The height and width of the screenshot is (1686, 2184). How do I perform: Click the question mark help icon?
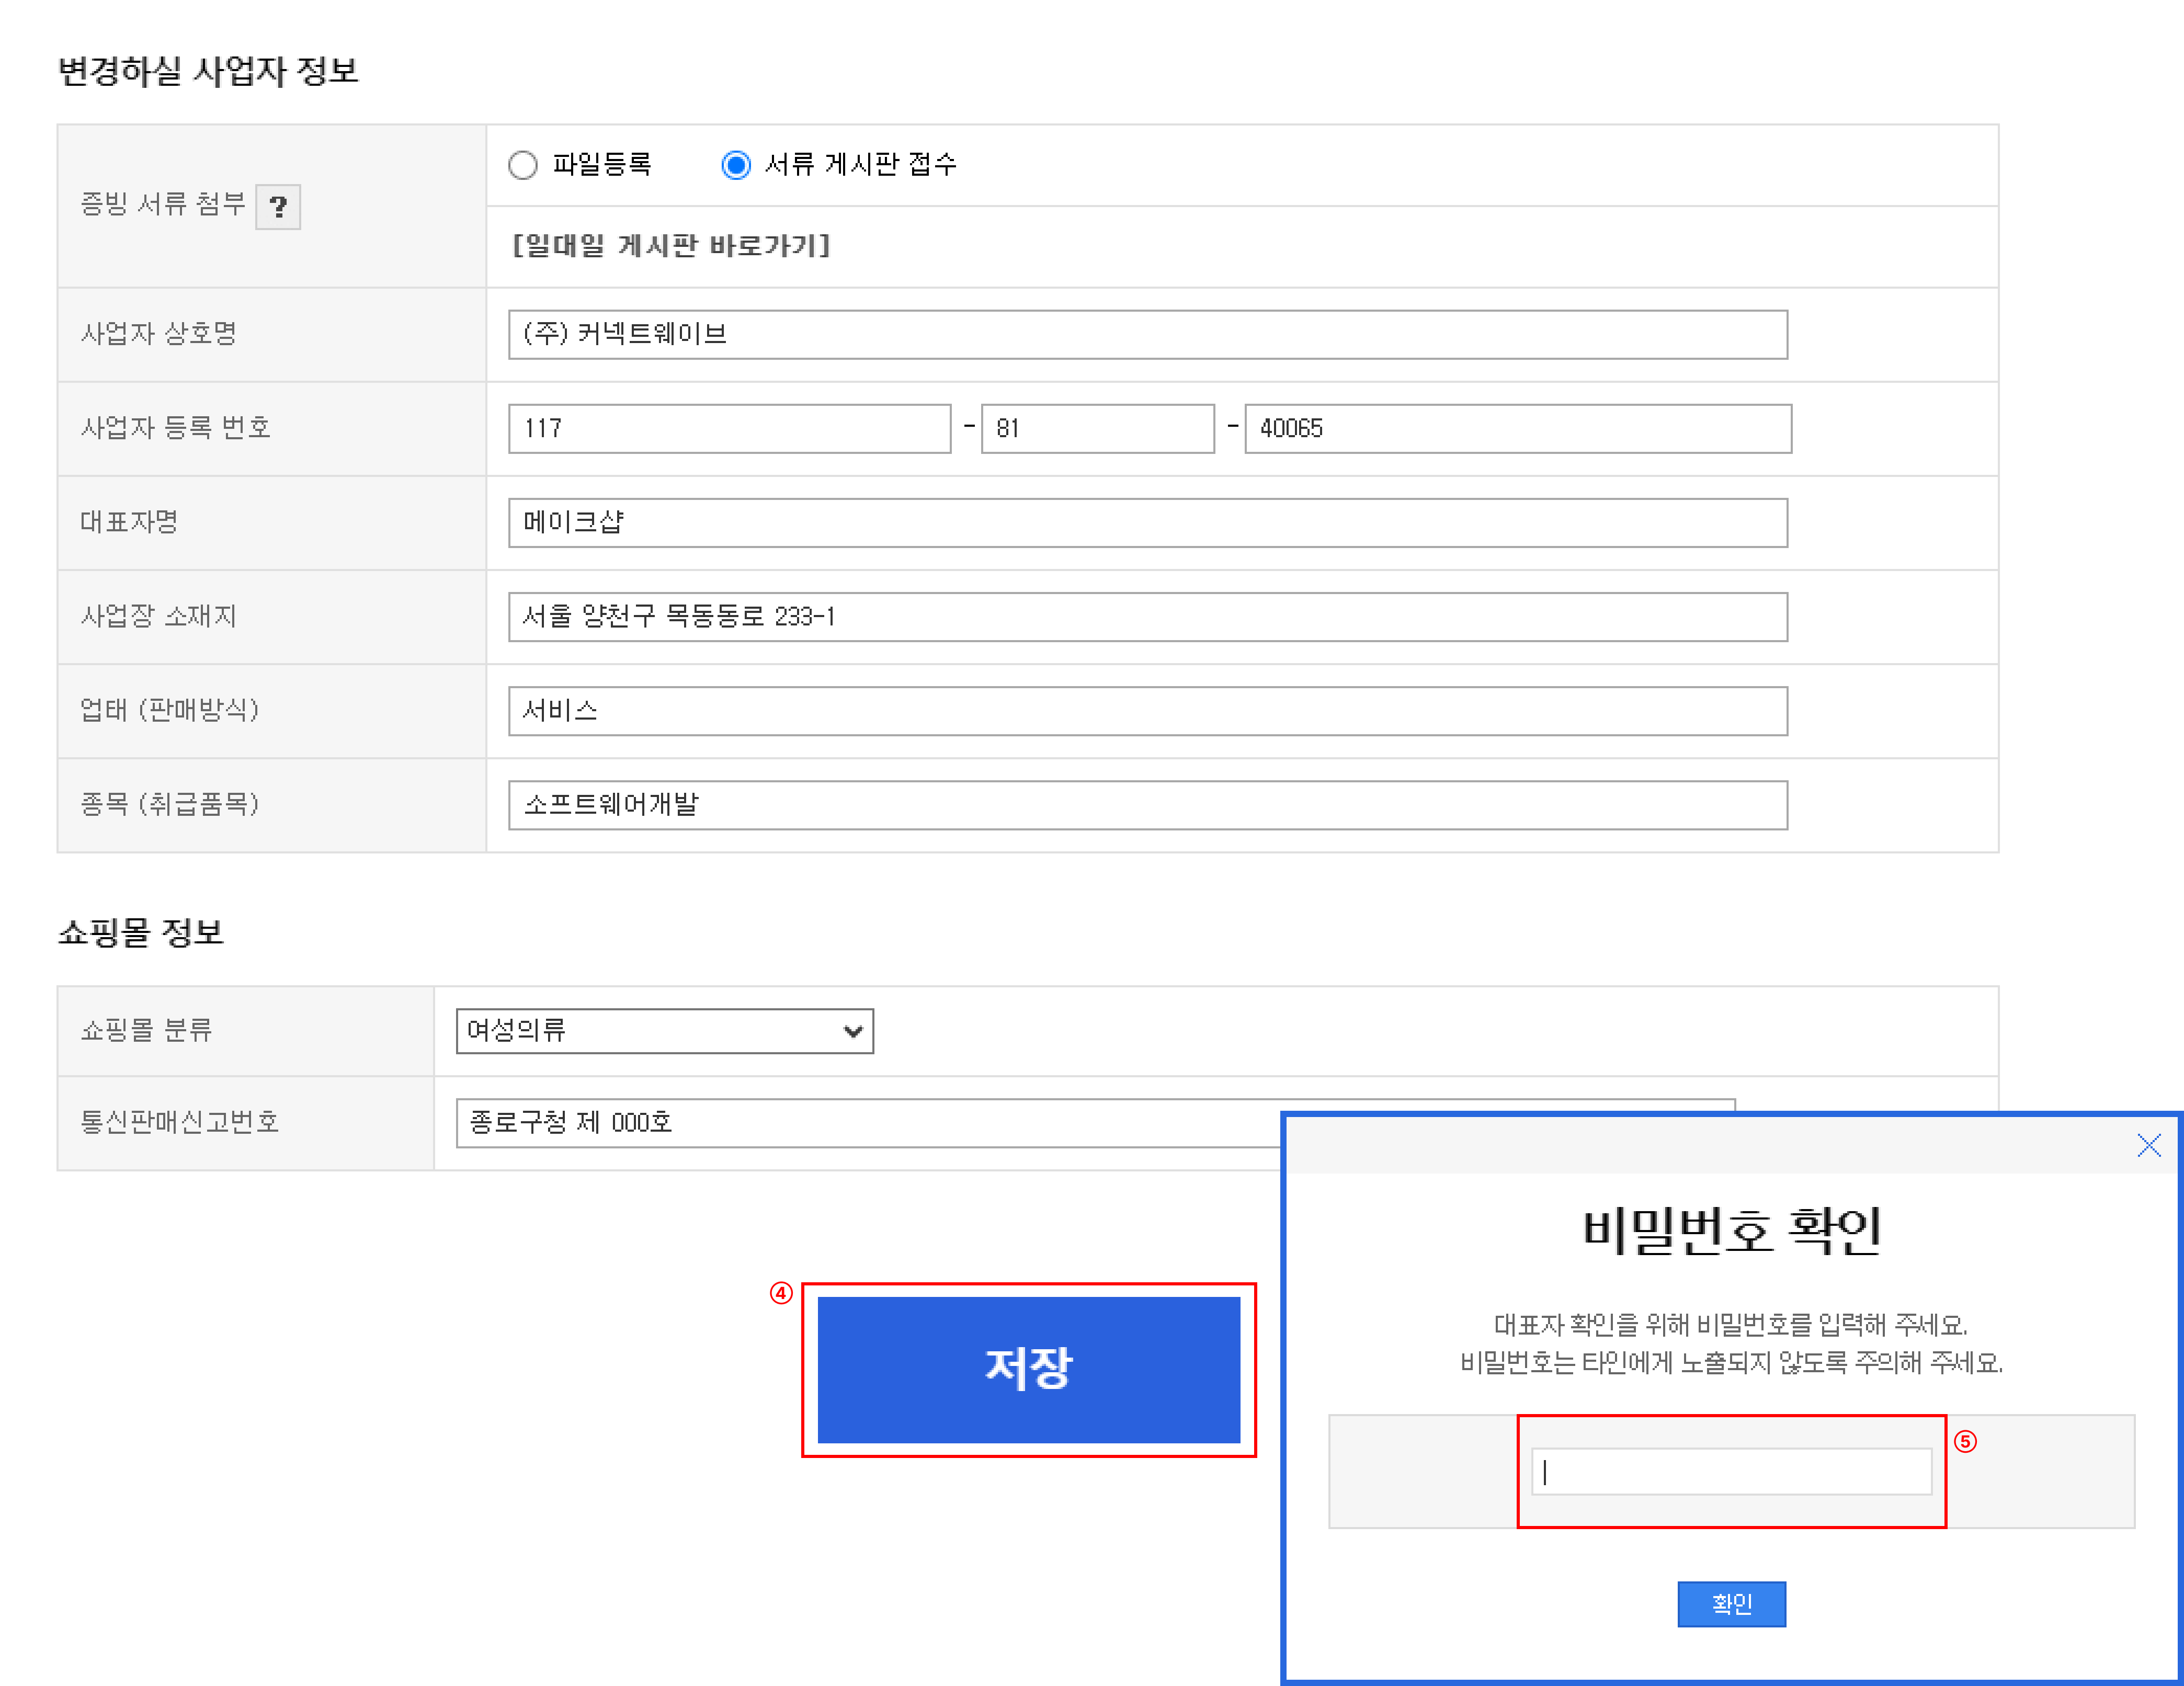point(278,207)
